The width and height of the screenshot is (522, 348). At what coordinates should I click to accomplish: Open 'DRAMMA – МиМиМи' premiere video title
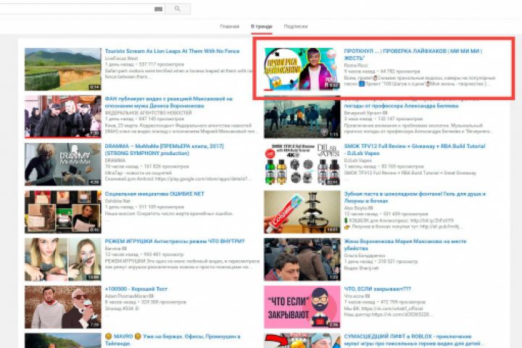tap(165, 150)
